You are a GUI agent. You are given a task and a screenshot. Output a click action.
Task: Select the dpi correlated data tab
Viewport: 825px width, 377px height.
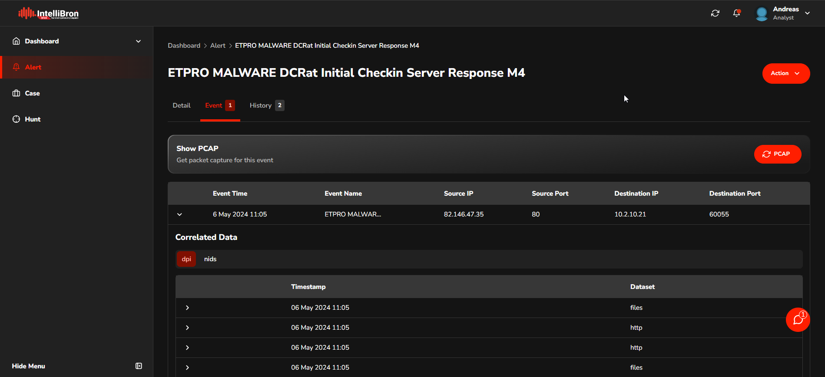click(x=186, y=259)
